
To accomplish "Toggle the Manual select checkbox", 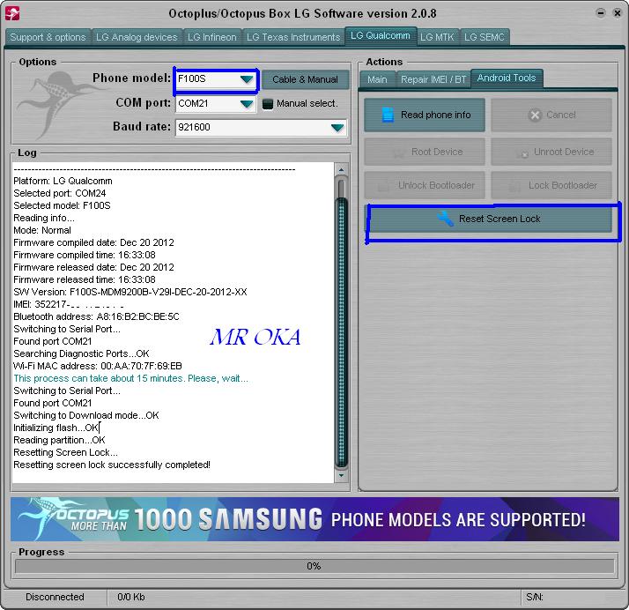I will pyautogui.click(x=268, y=104).
